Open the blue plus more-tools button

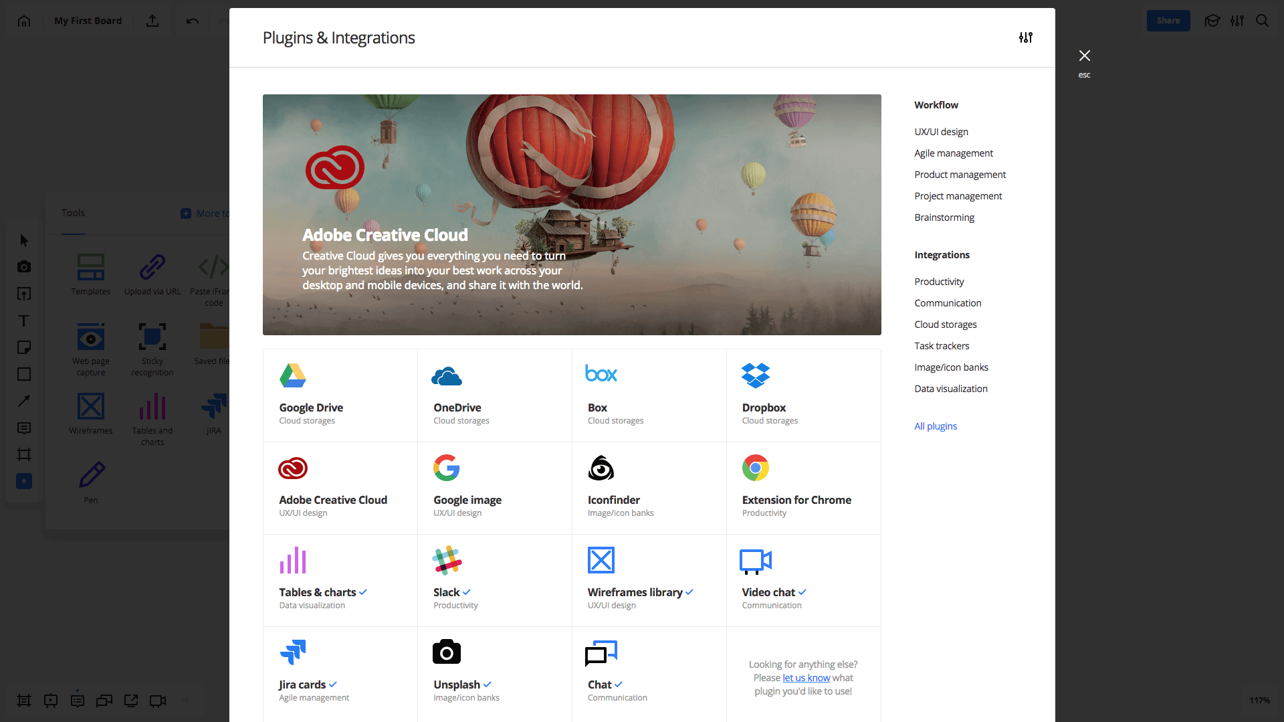click(24, 481)
